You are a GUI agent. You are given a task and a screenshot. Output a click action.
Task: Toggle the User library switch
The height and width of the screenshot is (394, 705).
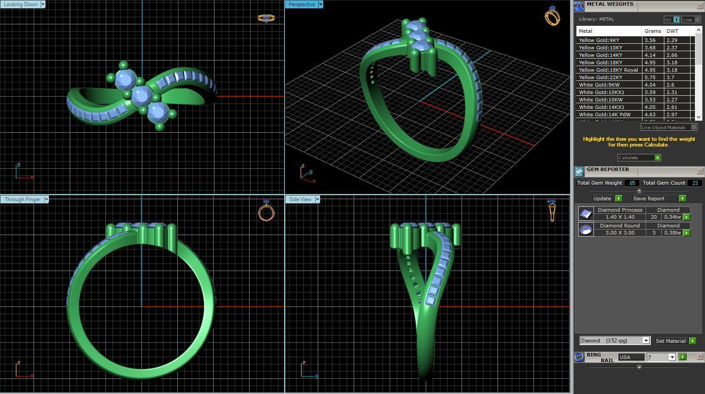click(x=691, y=20)
